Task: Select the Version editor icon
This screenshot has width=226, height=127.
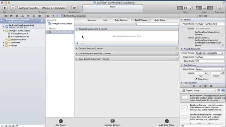Action: click(191, 8)
